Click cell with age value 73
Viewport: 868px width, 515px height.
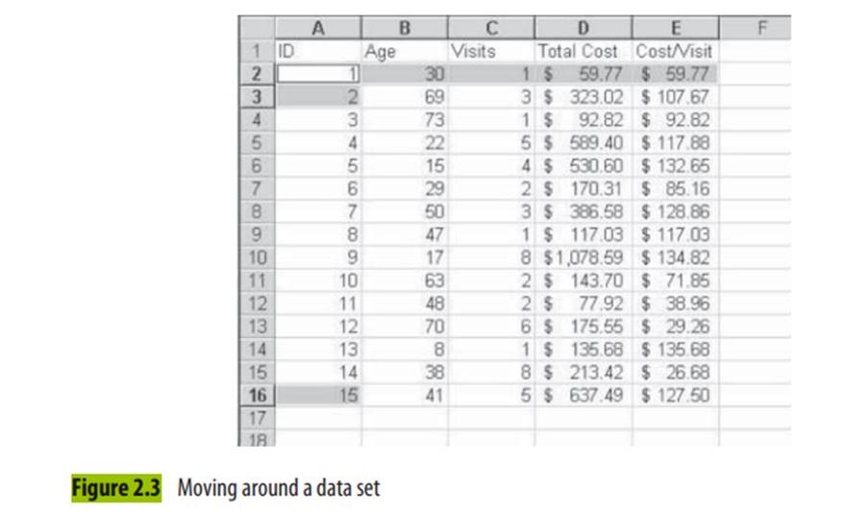click(x=405, y=118)
